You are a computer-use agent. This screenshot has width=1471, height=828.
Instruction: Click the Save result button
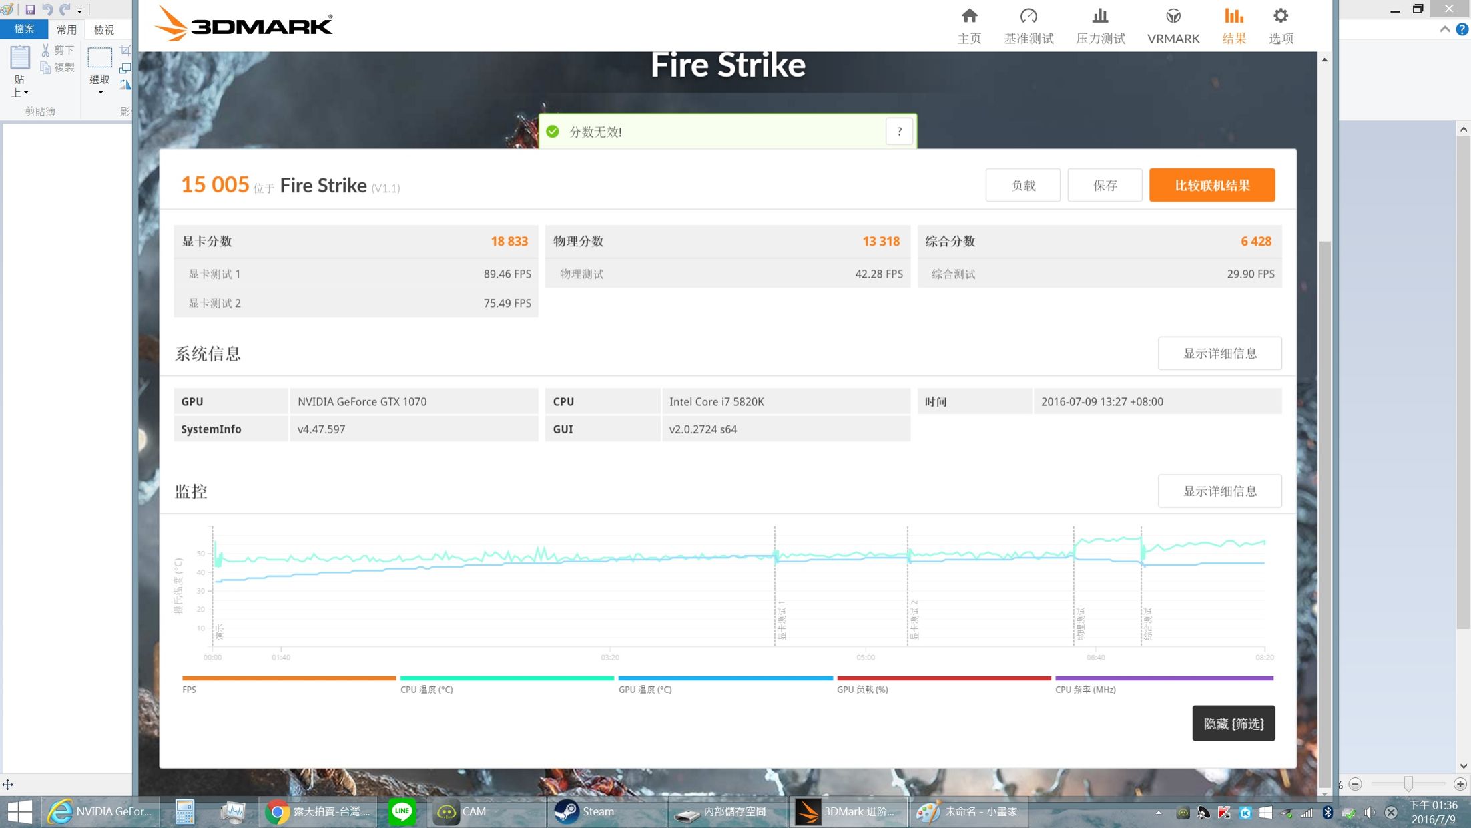[1104, 185]
